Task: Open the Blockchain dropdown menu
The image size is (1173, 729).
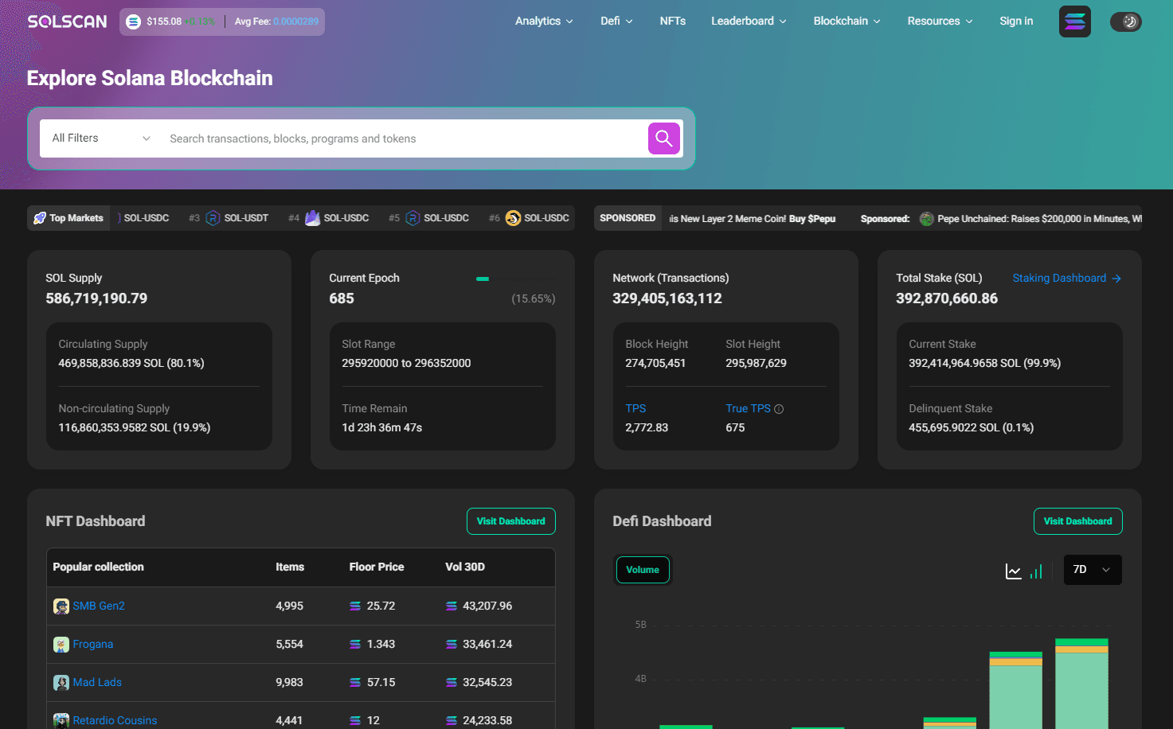Action: tap(847, 21)
